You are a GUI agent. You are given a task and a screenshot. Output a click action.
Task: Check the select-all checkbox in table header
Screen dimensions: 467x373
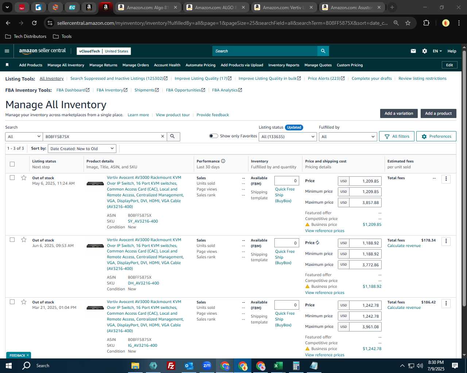tap(12, 164)
